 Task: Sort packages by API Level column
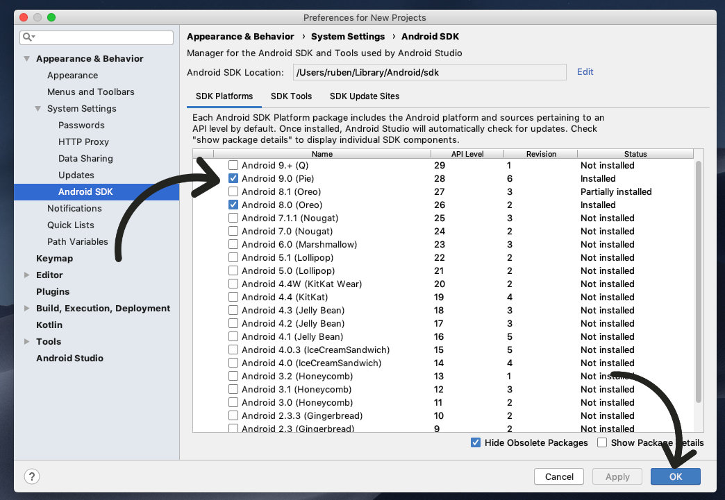pyautogui.click(x=467, y=153)
